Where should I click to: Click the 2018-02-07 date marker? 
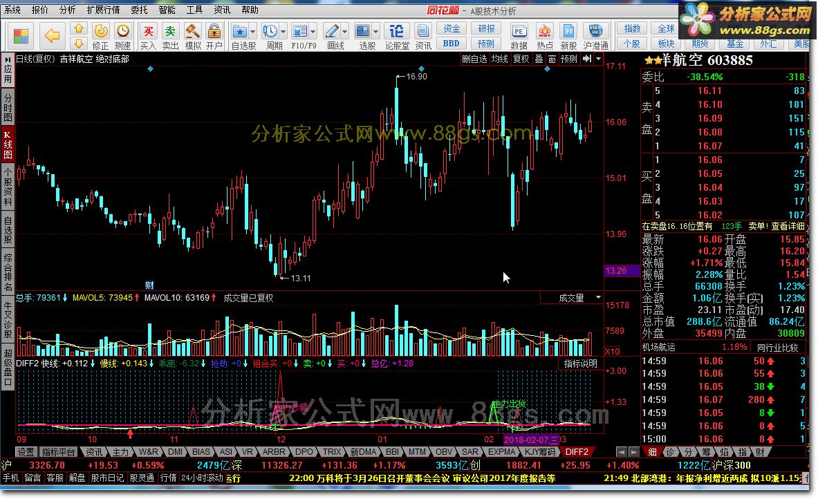(530, 440)
